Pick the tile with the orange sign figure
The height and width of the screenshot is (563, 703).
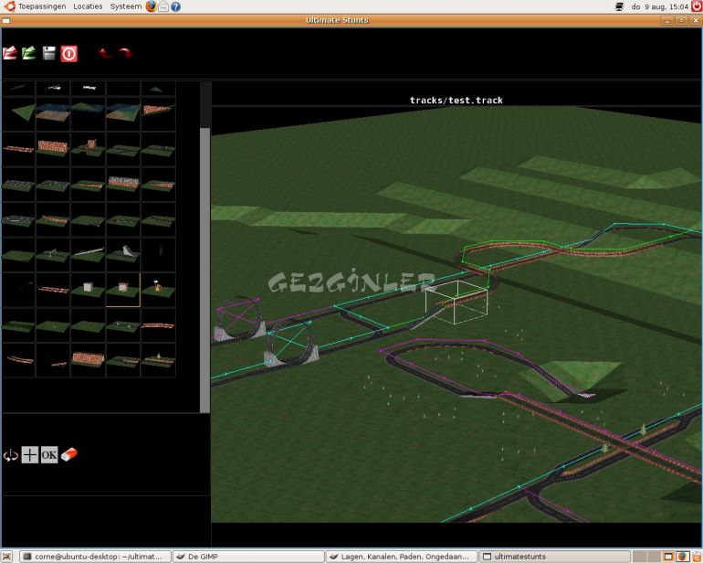(158, 289)
